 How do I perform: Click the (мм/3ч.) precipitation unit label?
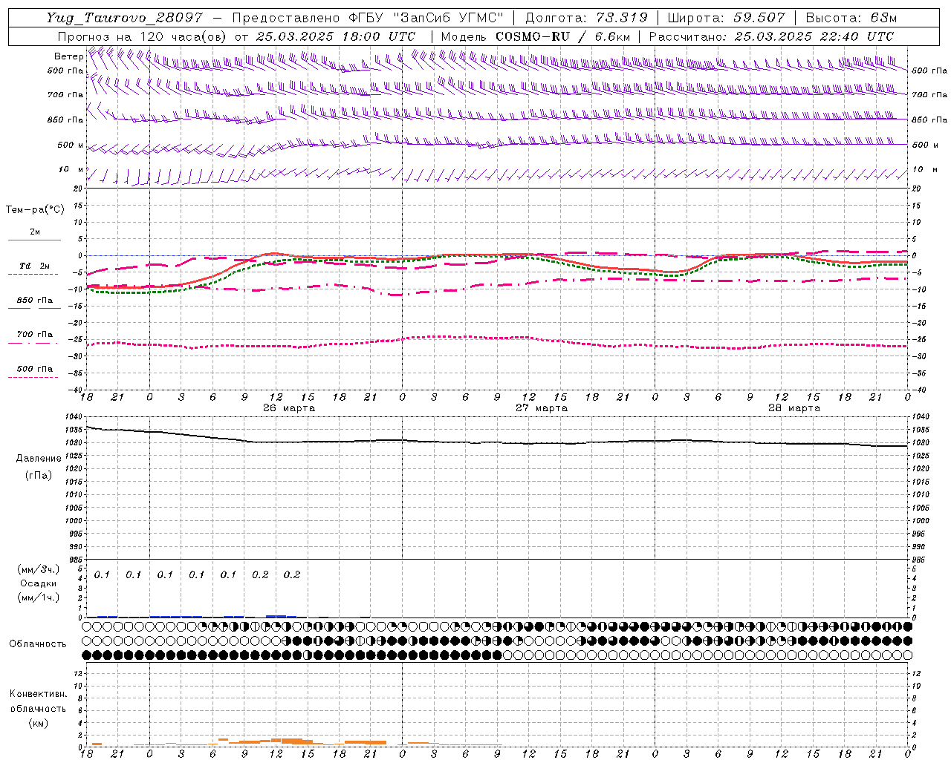(39, 569)
